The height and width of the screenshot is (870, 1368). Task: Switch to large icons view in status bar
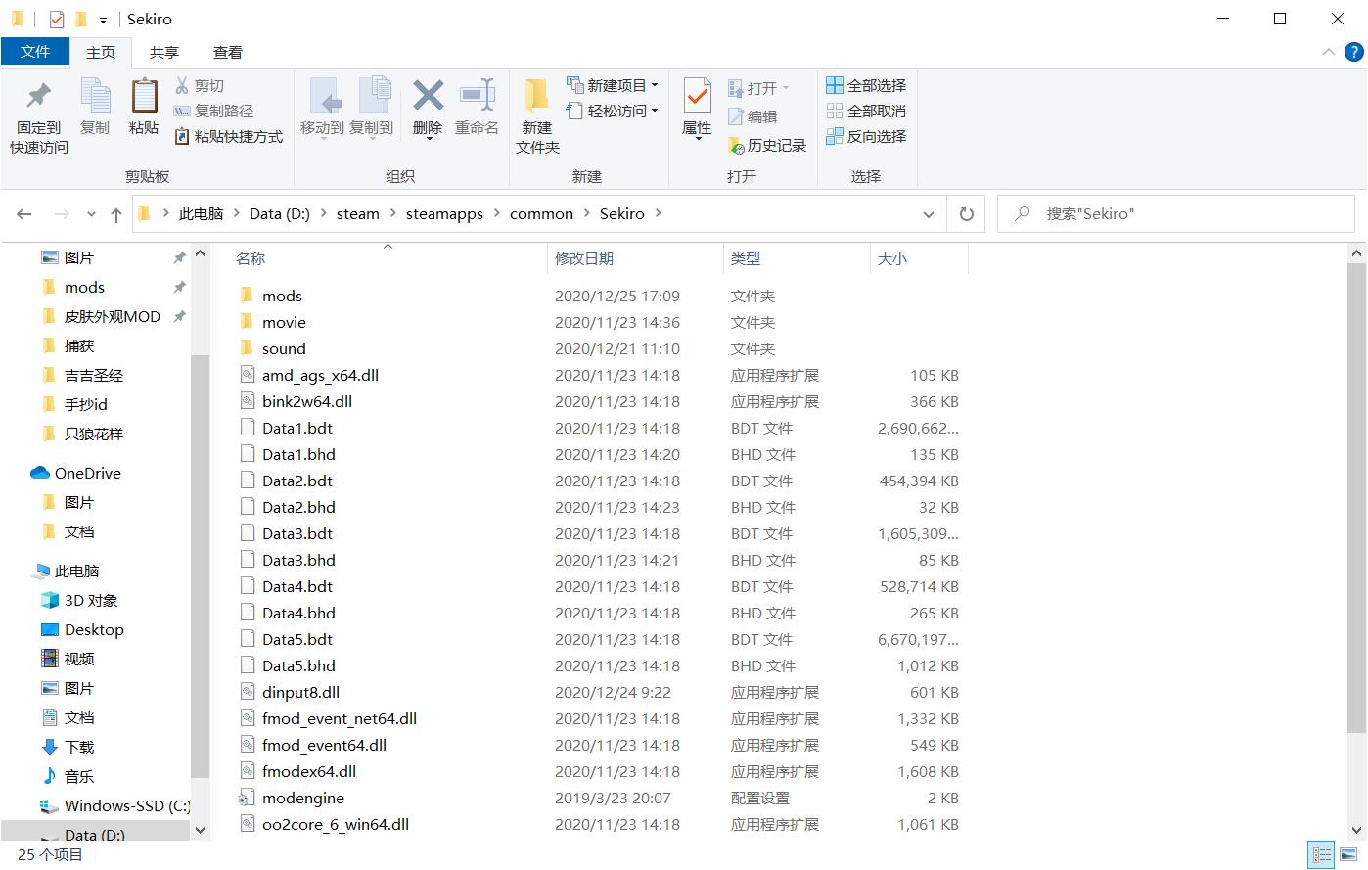pos(1348,855)
